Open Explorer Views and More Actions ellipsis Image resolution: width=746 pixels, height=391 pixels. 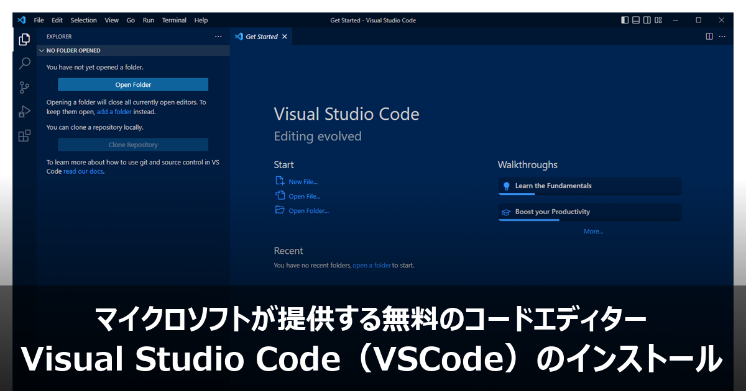coord(218,37)
